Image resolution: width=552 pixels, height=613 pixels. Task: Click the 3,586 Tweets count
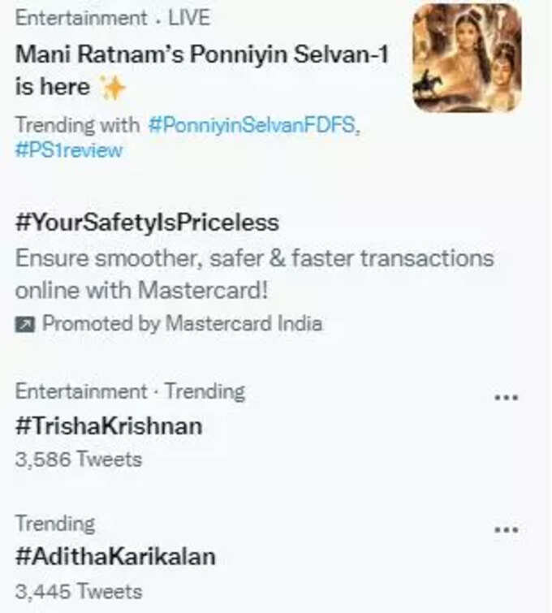(x=79, y=459)
